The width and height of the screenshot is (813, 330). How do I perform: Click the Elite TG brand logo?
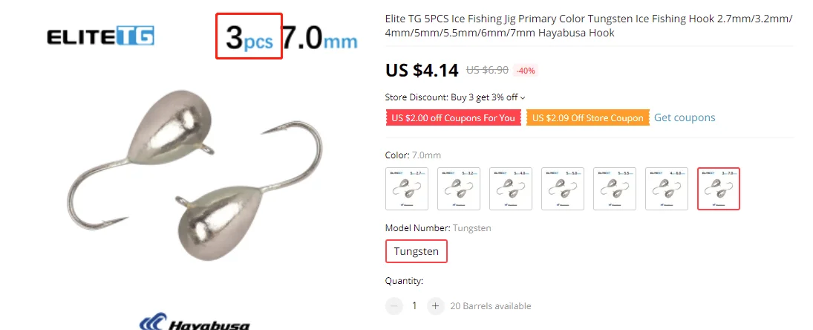coord(100,36)
